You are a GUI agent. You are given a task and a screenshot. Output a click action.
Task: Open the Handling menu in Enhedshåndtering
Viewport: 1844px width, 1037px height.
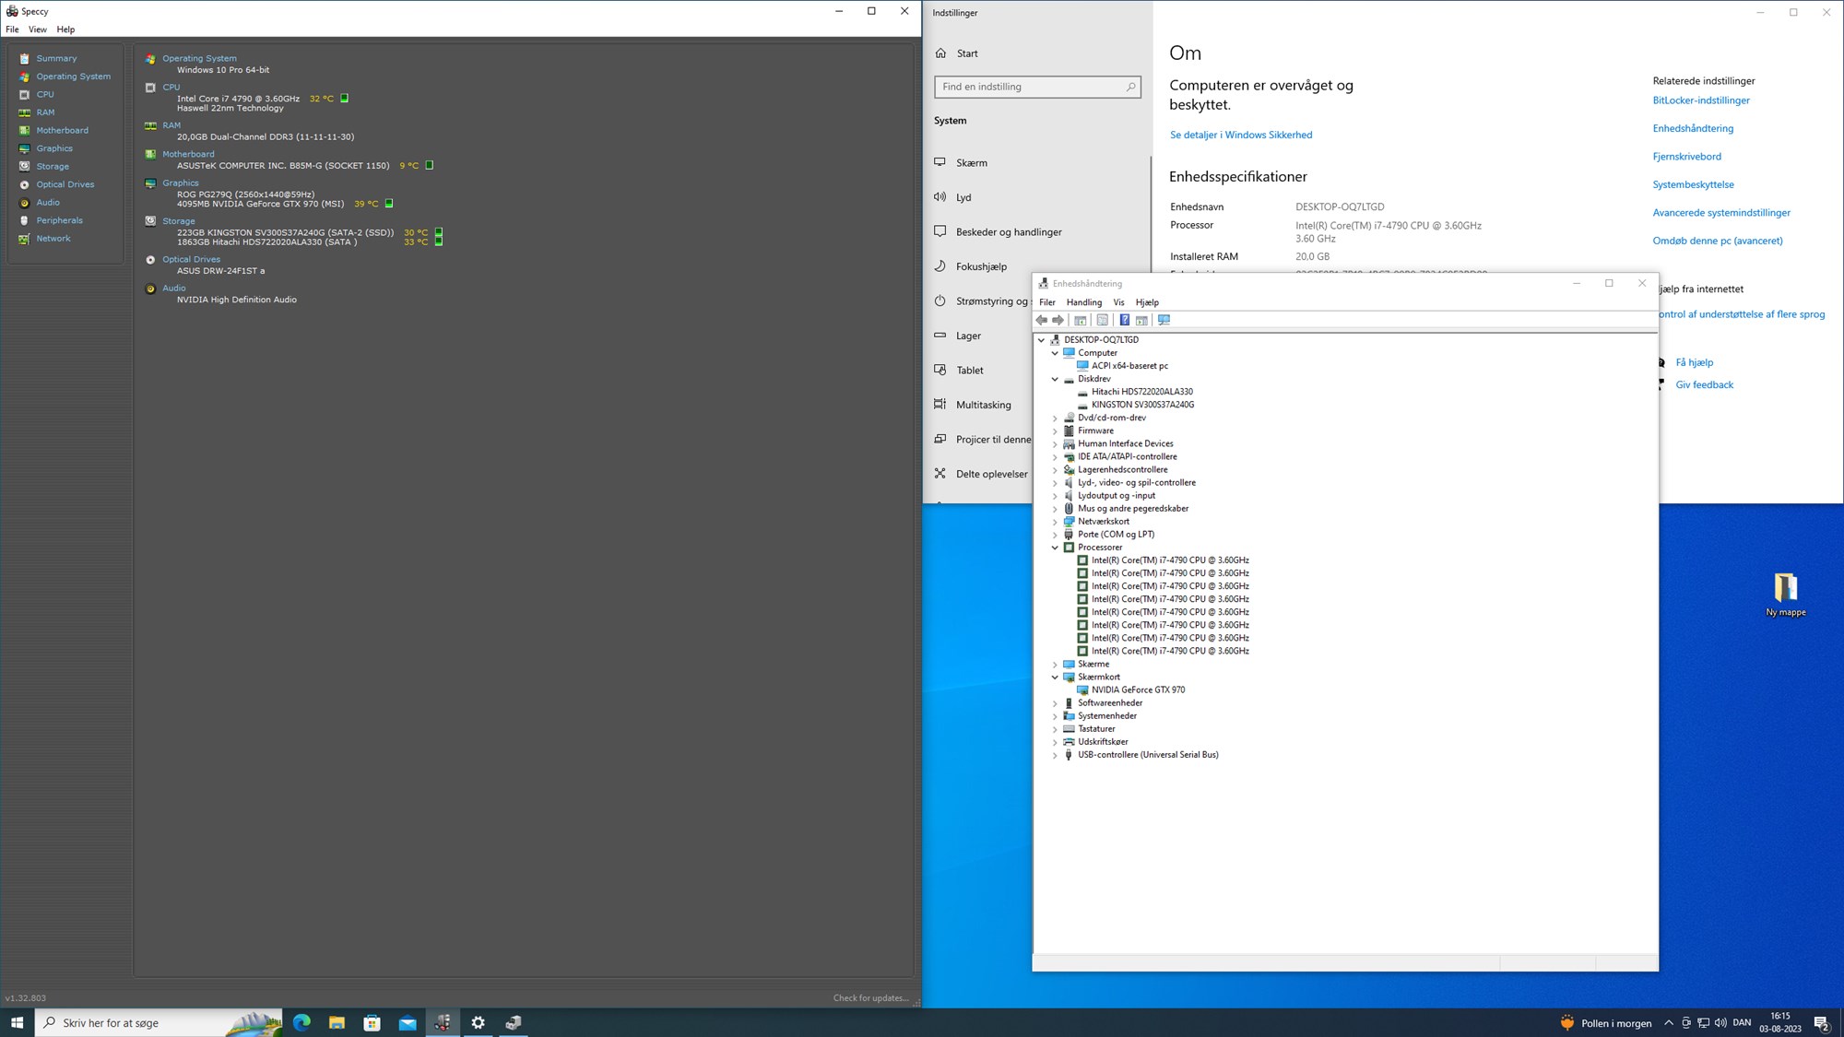(1083, 302)
